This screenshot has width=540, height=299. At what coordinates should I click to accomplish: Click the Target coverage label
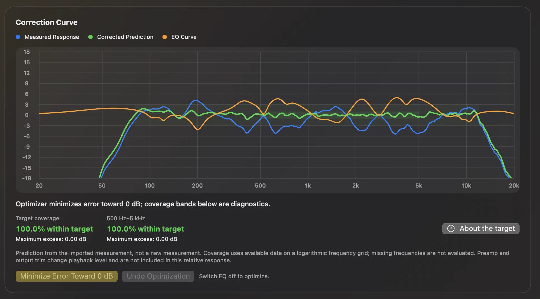(38, 218)
